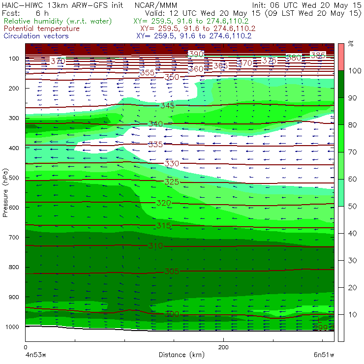The width and height of the screenshot is (364, 364).
Task: Click the '%' unit label above colorbar
Action: click(x=351, y=44)
